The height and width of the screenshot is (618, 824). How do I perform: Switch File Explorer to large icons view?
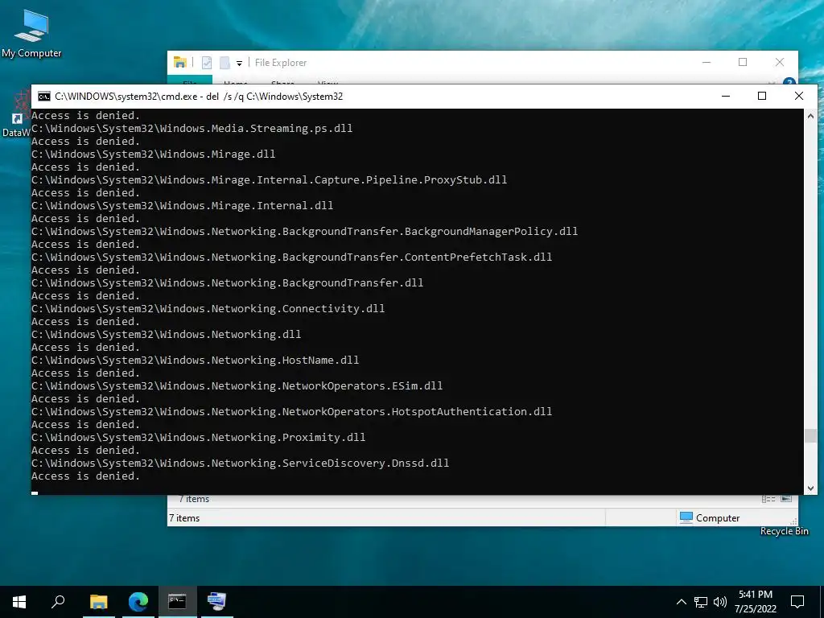pyautogui.click(x=786, y=499)
